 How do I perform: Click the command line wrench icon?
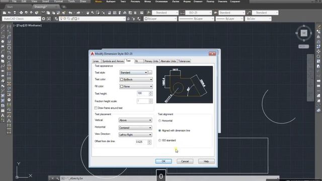pyautogui.click(x=58, y=178)
